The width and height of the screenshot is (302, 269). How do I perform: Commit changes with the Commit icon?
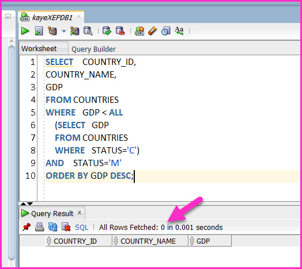pos(107,31)
